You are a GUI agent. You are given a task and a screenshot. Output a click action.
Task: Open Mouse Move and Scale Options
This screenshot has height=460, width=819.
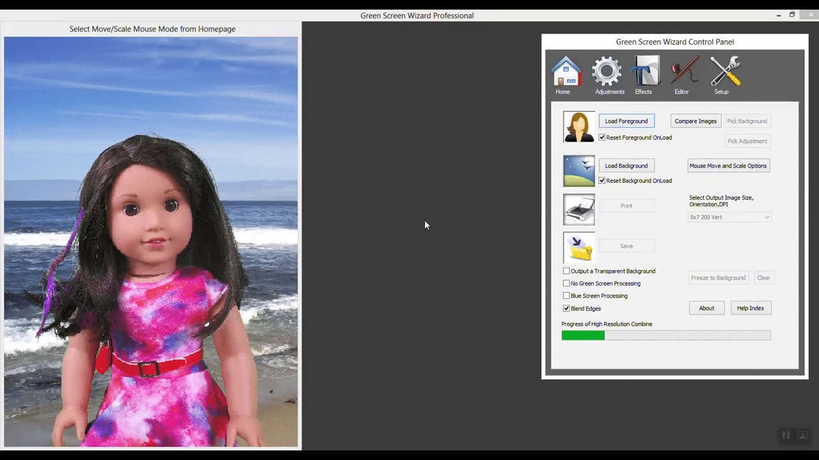click(728, 165)
